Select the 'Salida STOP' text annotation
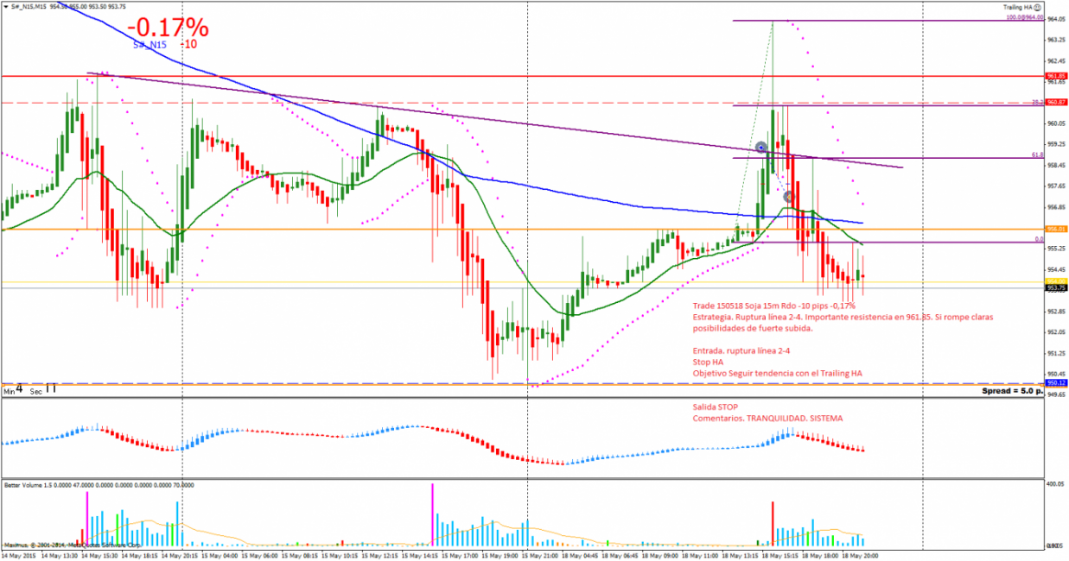The width and height of the screenshot is (1069, 561). click(715, 406)
